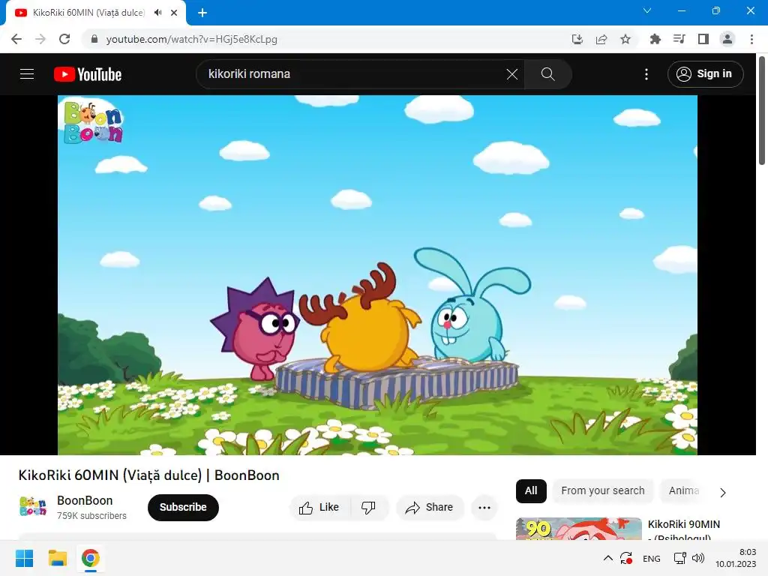Dislike the video
Screen dimensions: 768x576
coord(368,508)
